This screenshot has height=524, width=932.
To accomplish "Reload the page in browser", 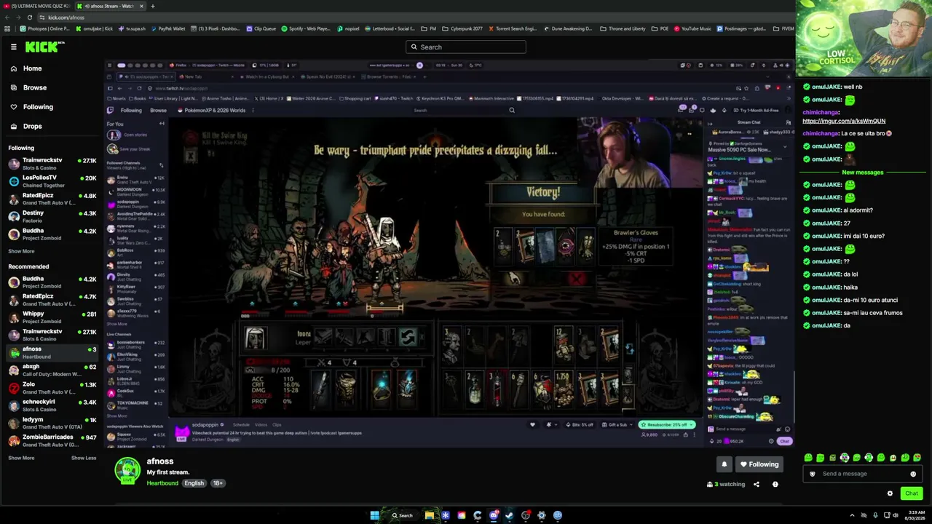I will click(29, 17).
